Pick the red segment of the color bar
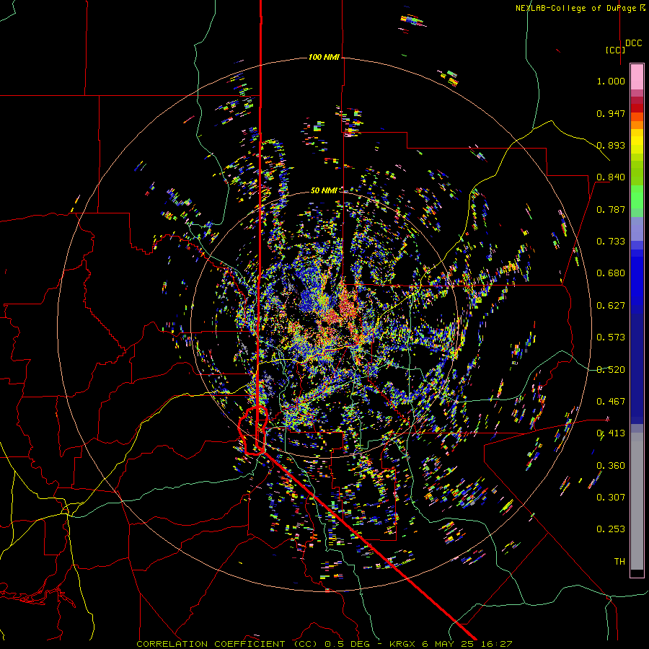Screen dimensions: 649x649 (637, 107)
